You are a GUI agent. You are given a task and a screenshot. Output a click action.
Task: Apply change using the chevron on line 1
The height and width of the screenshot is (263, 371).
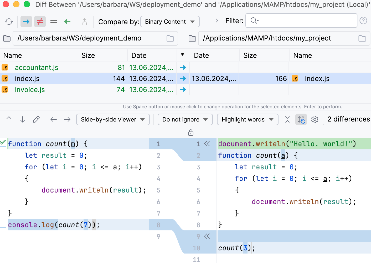[207, 144]
